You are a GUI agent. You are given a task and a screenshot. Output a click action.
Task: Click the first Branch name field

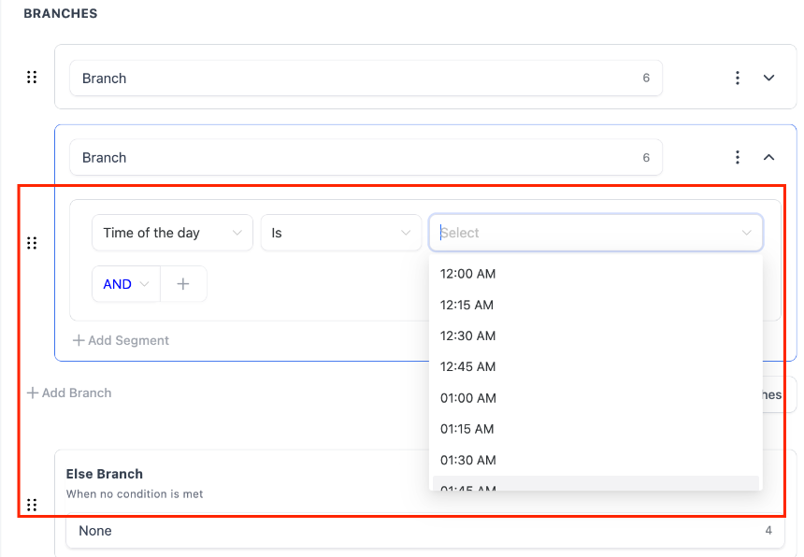point(355,79)
